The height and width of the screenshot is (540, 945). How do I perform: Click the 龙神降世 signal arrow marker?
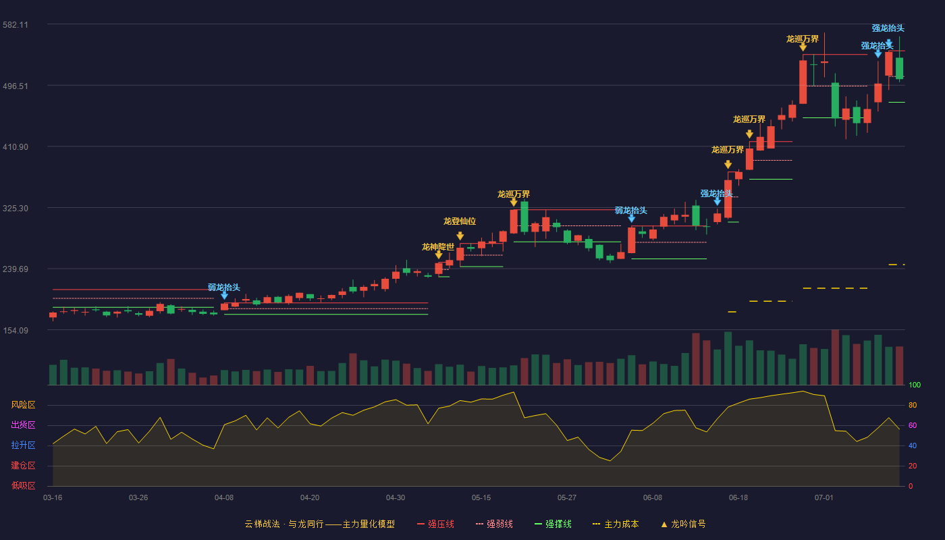pyautogui.click(x=439, y=254)
